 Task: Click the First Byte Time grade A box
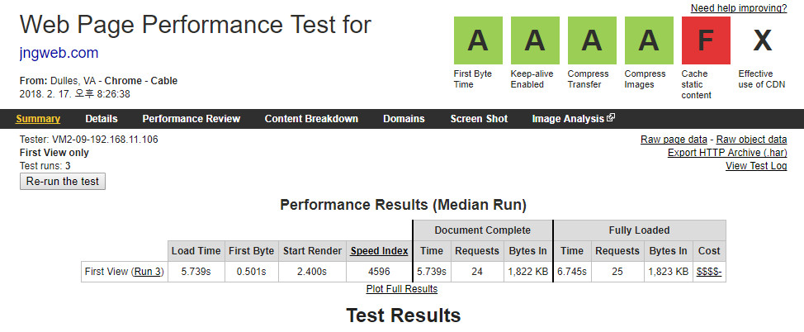point(478,40)
